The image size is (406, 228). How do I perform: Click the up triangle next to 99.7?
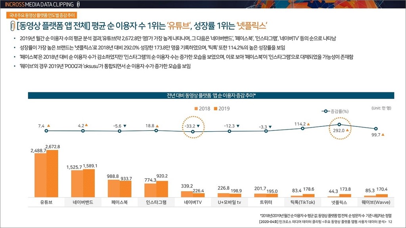click(383, 135)
